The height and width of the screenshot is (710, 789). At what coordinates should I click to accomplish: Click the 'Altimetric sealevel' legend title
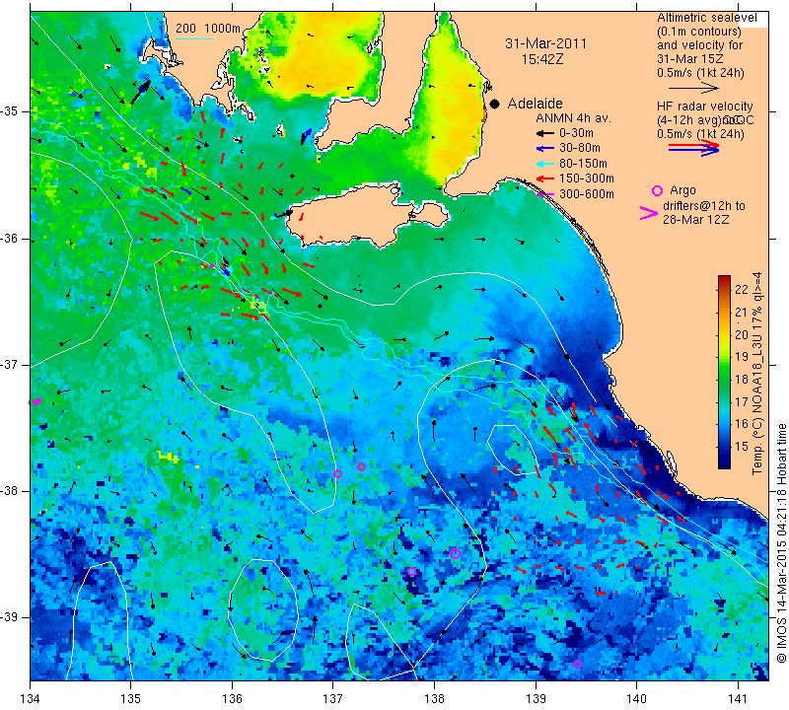point(706,18)
